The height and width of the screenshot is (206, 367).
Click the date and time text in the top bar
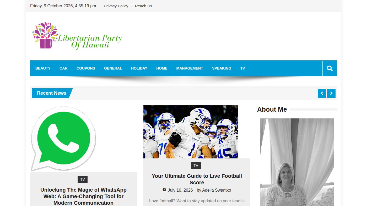(63, 6)
